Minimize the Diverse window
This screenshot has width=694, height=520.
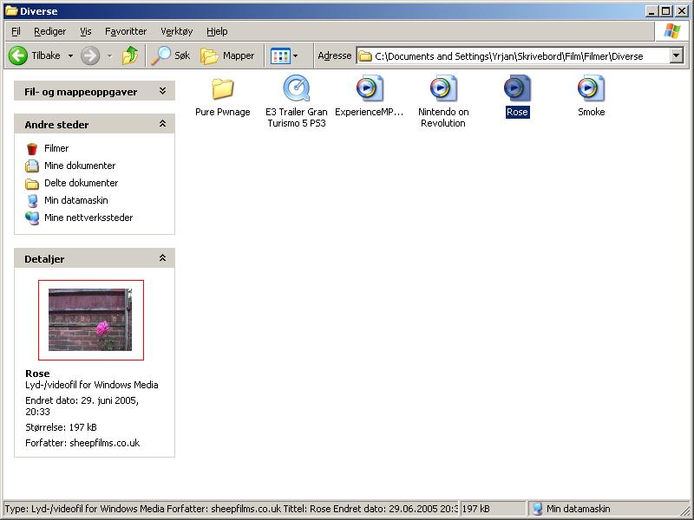pos(651,11)
